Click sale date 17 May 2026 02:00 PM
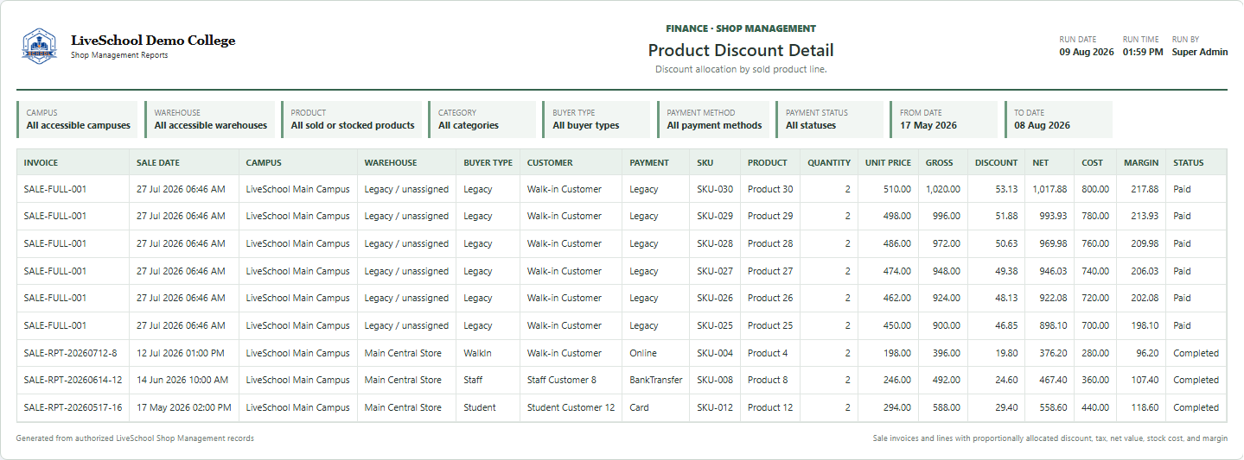 click(x=183, y=407)
